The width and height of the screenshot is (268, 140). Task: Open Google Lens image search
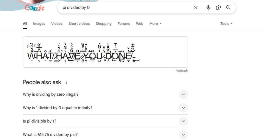[218, 8]
